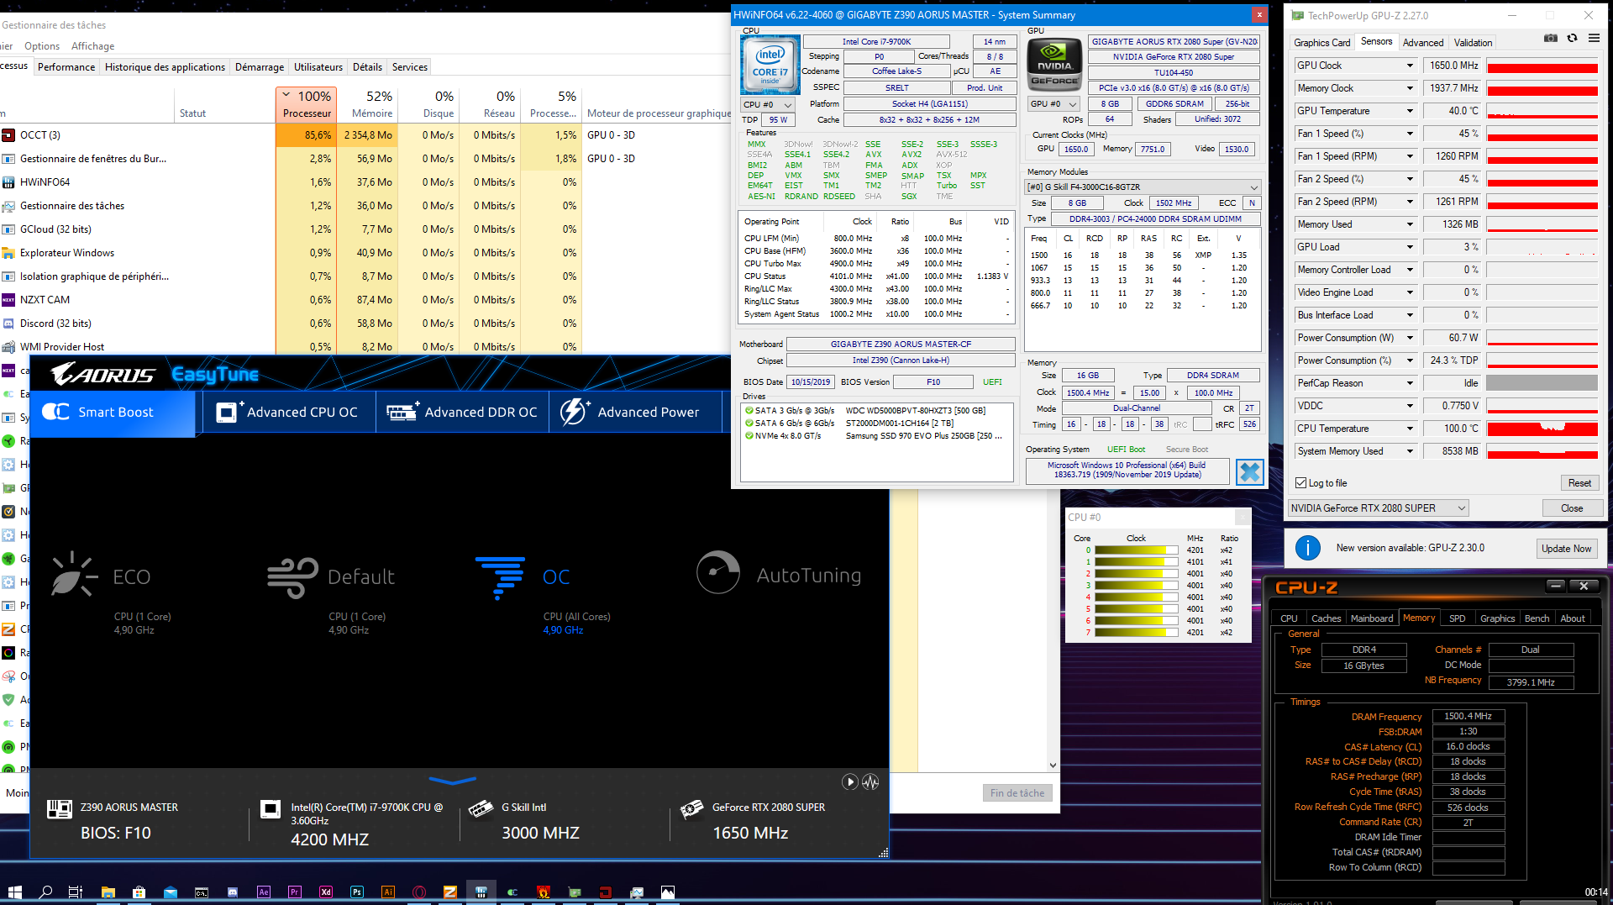Open the SPD tab in CPU-Z
The height and width of the screenshot is (905, 1613).
pos(1457,618)
